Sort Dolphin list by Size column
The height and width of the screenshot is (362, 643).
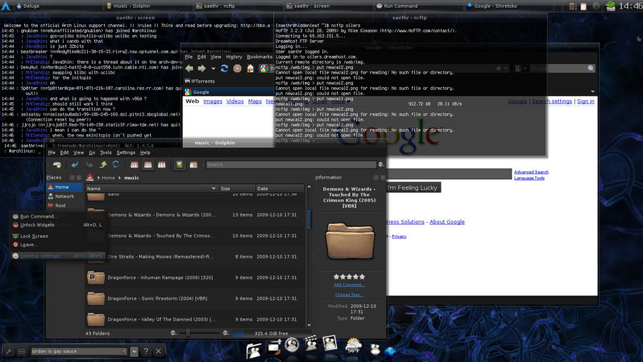tap(236, 188)
